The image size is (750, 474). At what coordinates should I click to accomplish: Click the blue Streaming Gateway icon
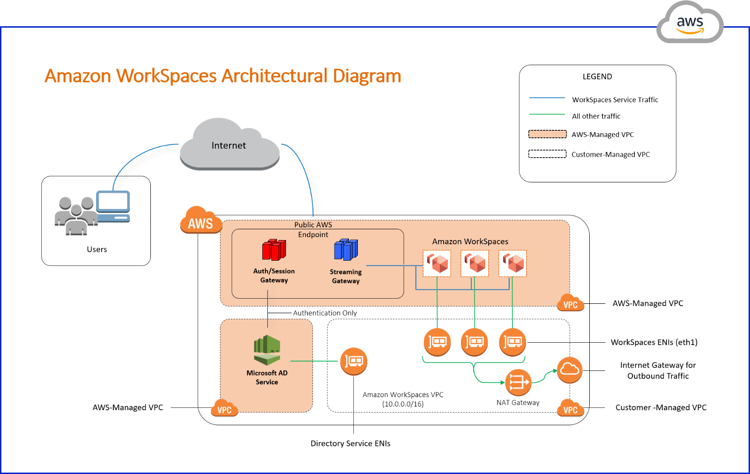[346, 250]
